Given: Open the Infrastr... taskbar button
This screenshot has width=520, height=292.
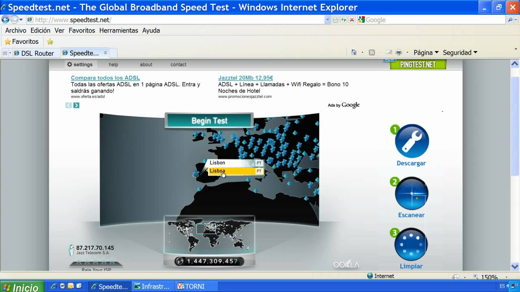Looking at the screenshot, I should (x=152, y=286).
